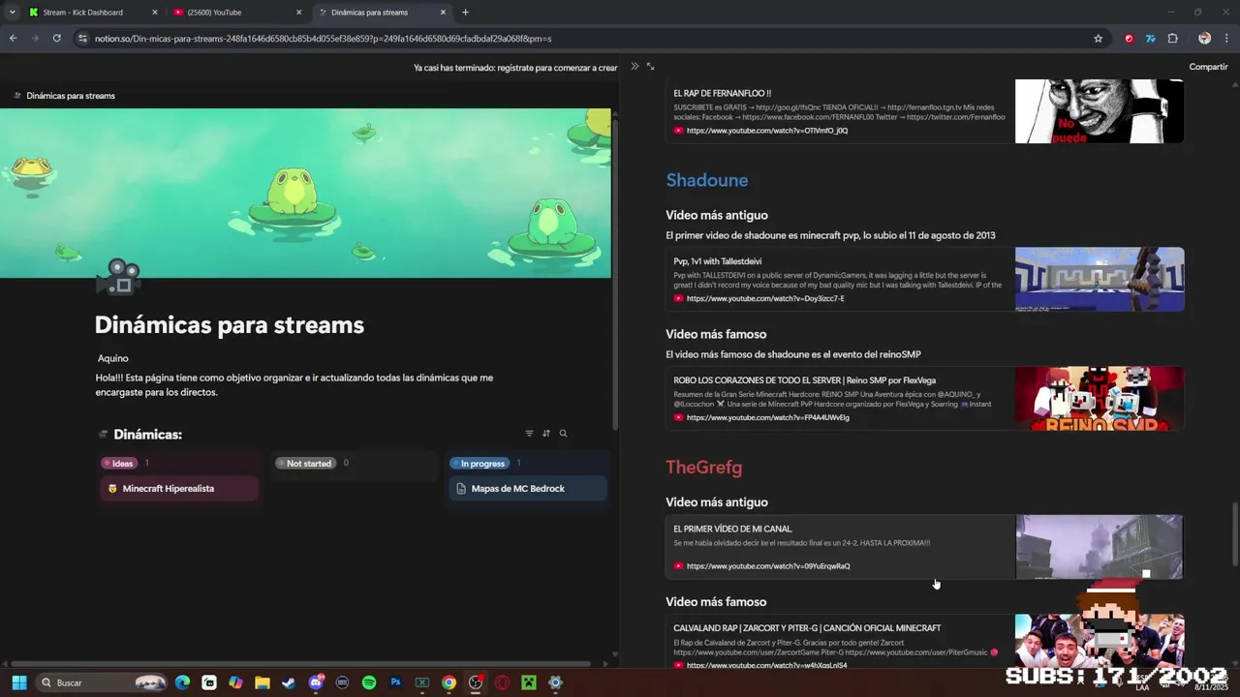Click the Reino SMP thumbnail

(x=1099, y=398)
